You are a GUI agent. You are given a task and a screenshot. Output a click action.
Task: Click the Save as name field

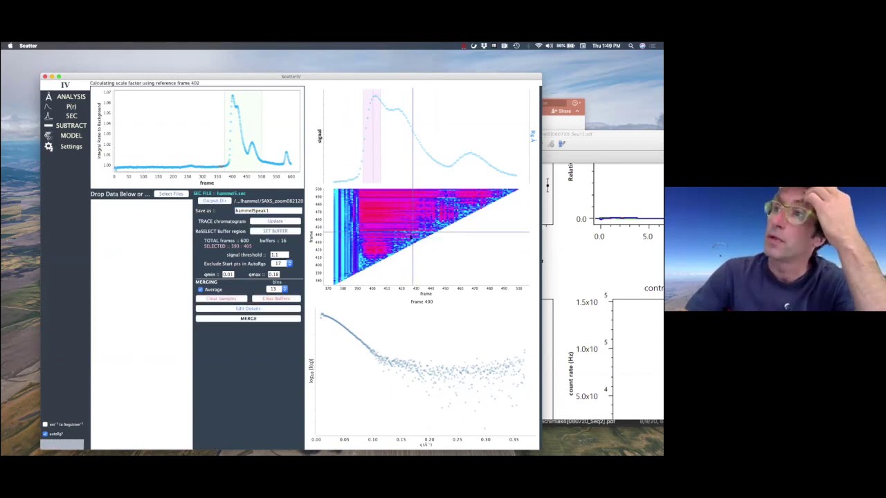point(268,211)
